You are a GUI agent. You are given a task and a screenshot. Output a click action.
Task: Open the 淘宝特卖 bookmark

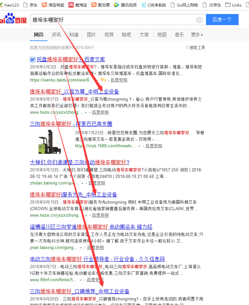[x=53, y=5]
